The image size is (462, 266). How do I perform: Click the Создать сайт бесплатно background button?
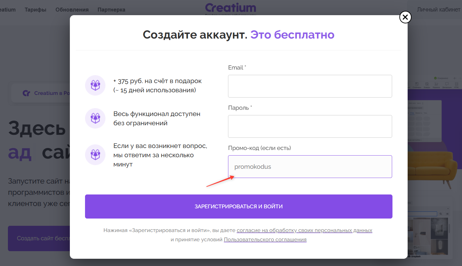coord(39,238)
